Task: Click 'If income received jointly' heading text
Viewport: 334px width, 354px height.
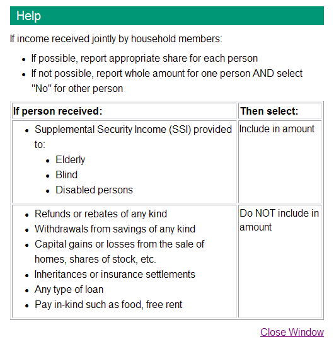Action: pos(116,38)
